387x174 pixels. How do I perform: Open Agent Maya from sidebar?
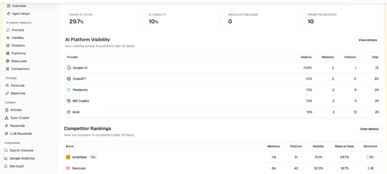coord(20,14)
